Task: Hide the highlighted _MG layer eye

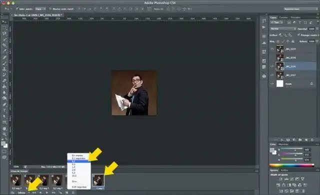Action: point(272,66)
